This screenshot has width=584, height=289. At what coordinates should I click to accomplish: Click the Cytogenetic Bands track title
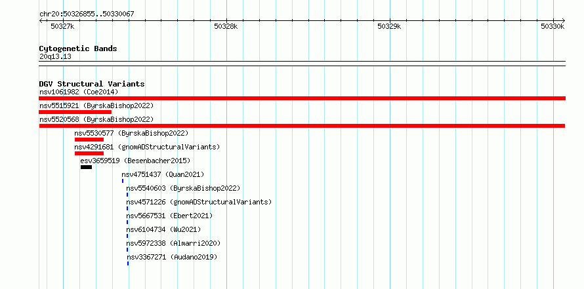pyautogui.click(x=78, y=48)
